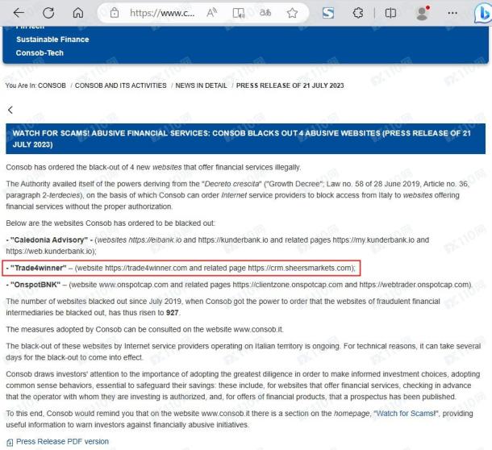Select PRESS RELEASE OF 21 JULY 2023 breadcrumb
The image size is (492, 450).
tap(290, 85)
